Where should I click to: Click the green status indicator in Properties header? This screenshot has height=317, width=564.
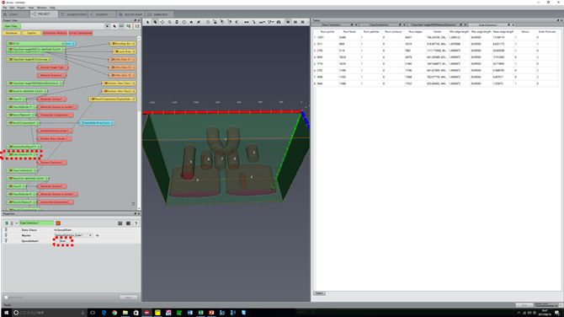pos(7,223)
